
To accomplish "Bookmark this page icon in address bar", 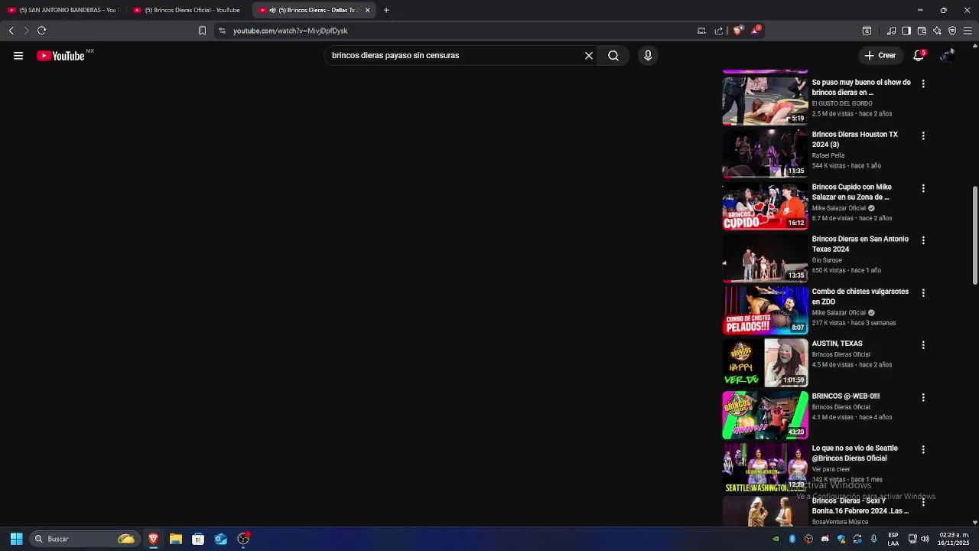I will 202,31.
